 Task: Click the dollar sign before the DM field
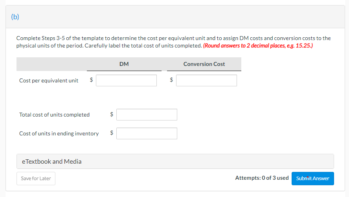coord(92,80)
